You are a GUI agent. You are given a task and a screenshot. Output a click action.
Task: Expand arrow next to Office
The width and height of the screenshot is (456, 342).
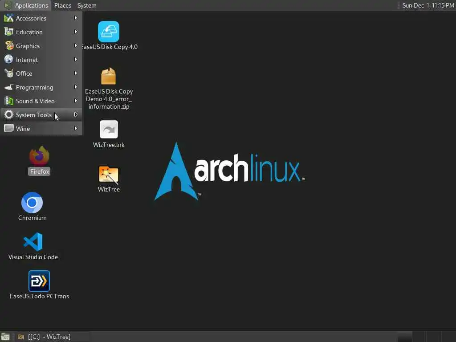coord(76,73)
